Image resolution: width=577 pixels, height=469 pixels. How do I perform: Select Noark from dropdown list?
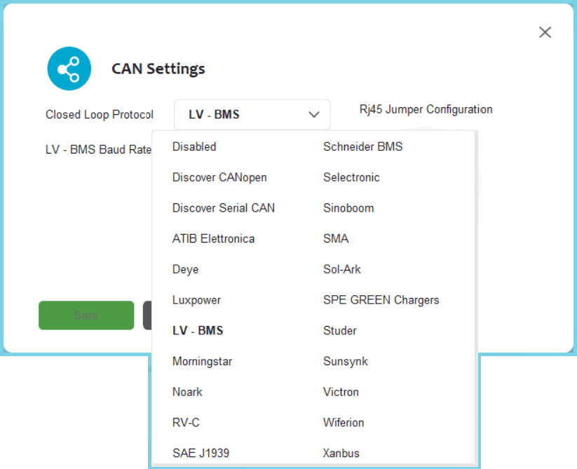pos(187,392)
